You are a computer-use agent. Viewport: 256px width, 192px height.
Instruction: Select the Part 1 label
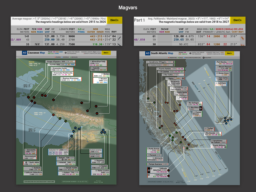[139, 20]
